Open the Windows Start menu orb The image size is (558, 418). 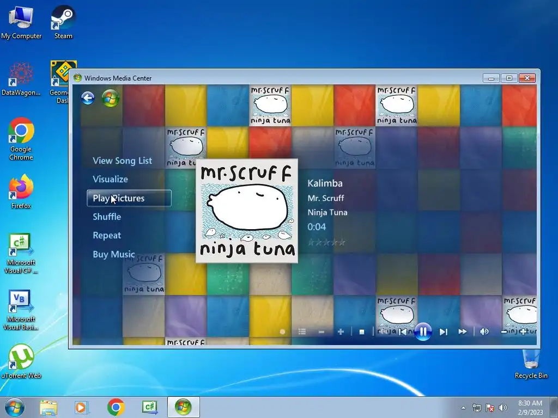click(15, 407)
